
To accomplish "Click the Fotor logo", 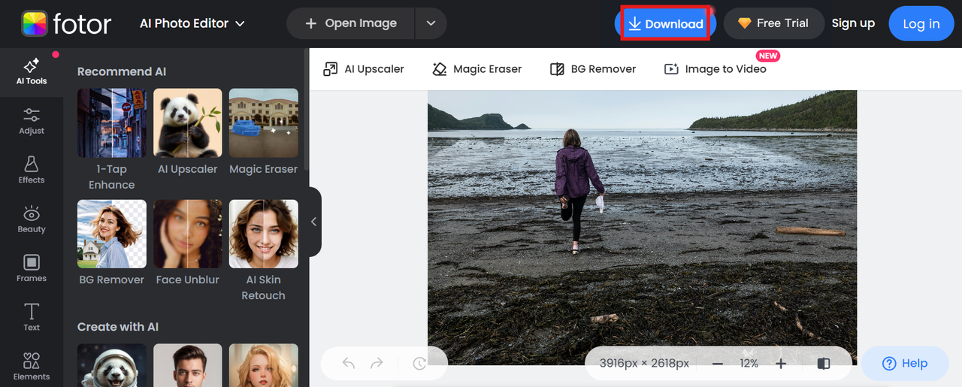I will coord(66,23).
